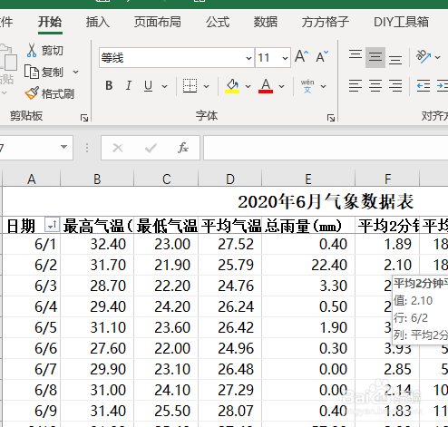Image resolution: width=448 pixels, height=427 pixels.
Task: Increase font size icon
Action: click(302, 56)
